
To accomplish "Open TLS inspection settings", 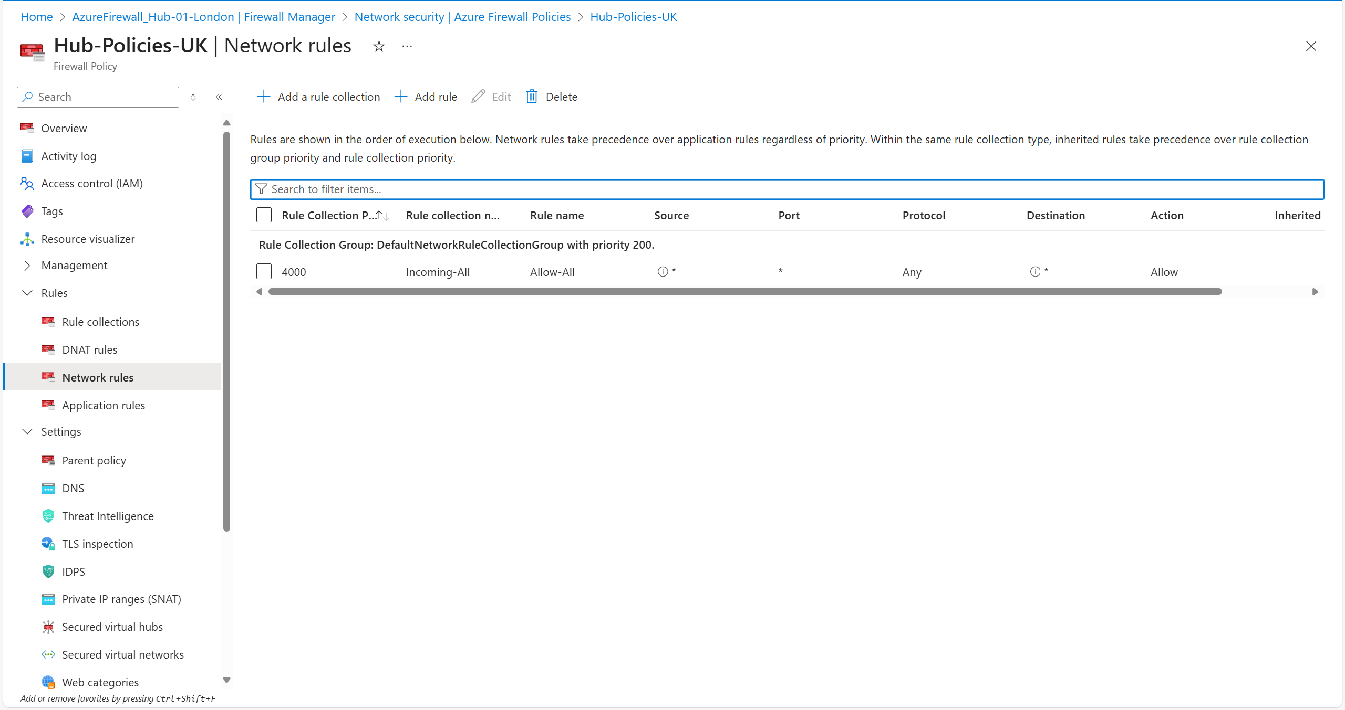I will [x=97, y=544].
